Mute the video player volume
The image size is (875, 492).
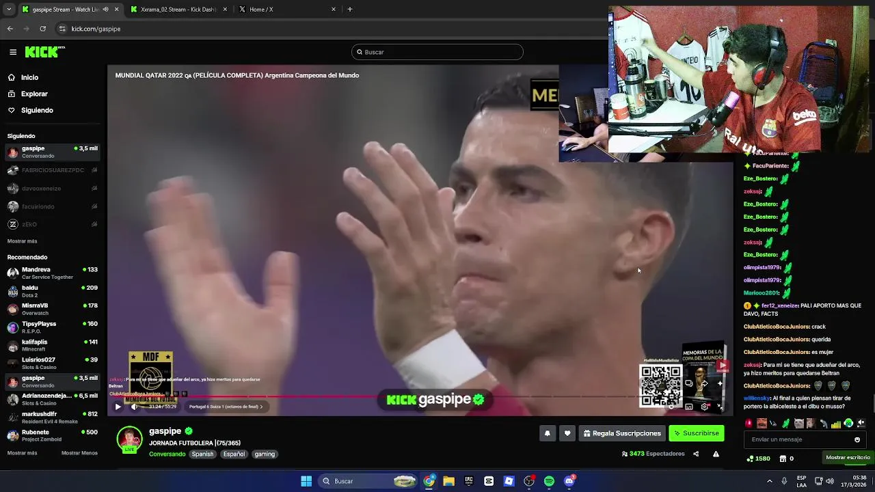click(134, 407)
